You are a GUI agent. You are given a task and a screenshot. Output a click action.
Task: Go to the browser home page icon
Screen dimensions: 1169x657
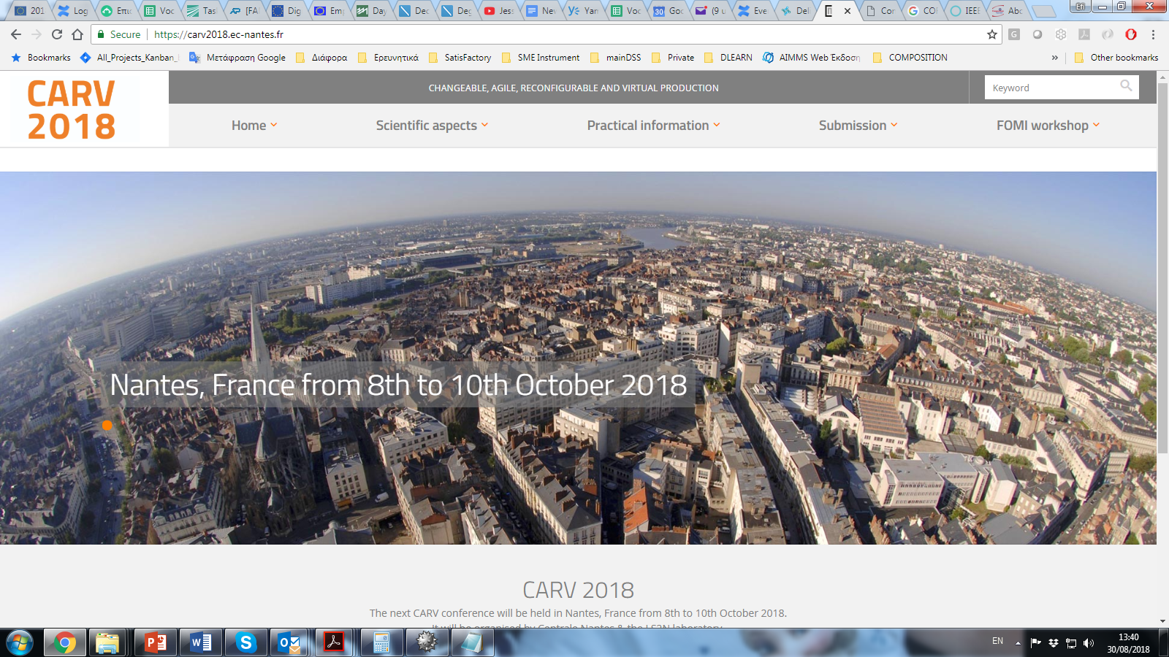pyautogui.click(x=77, y=34)
